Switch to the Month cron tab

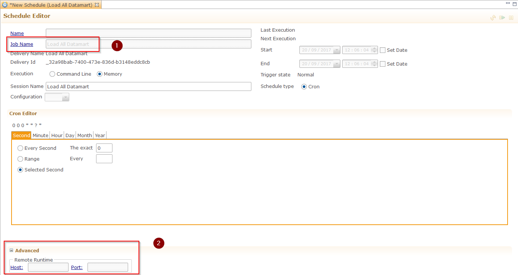(85, 135)
